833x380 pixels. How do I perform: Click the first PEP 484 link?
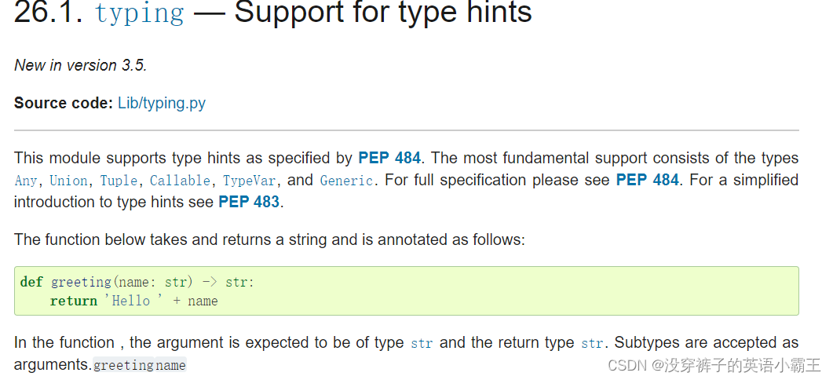coord(389,158)
